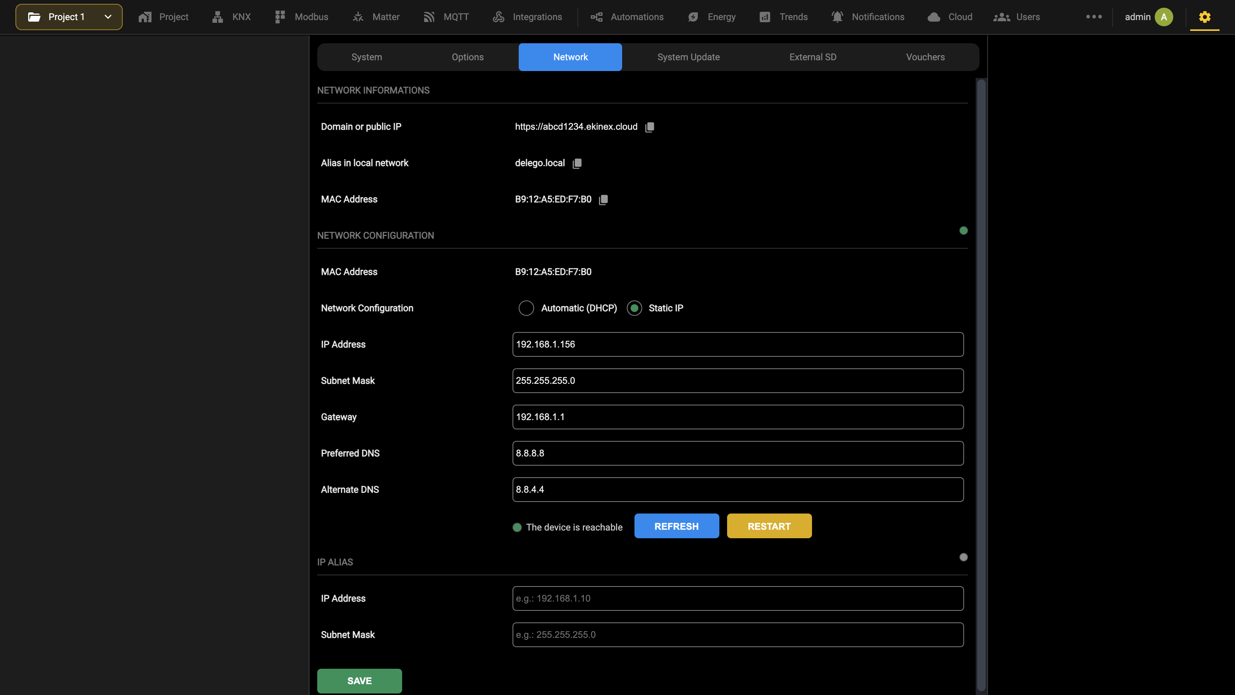Viewport: 1235px width, 695px height.
Task: Click the vertical scrollbar of settings panel
Action: click(981, 385)
